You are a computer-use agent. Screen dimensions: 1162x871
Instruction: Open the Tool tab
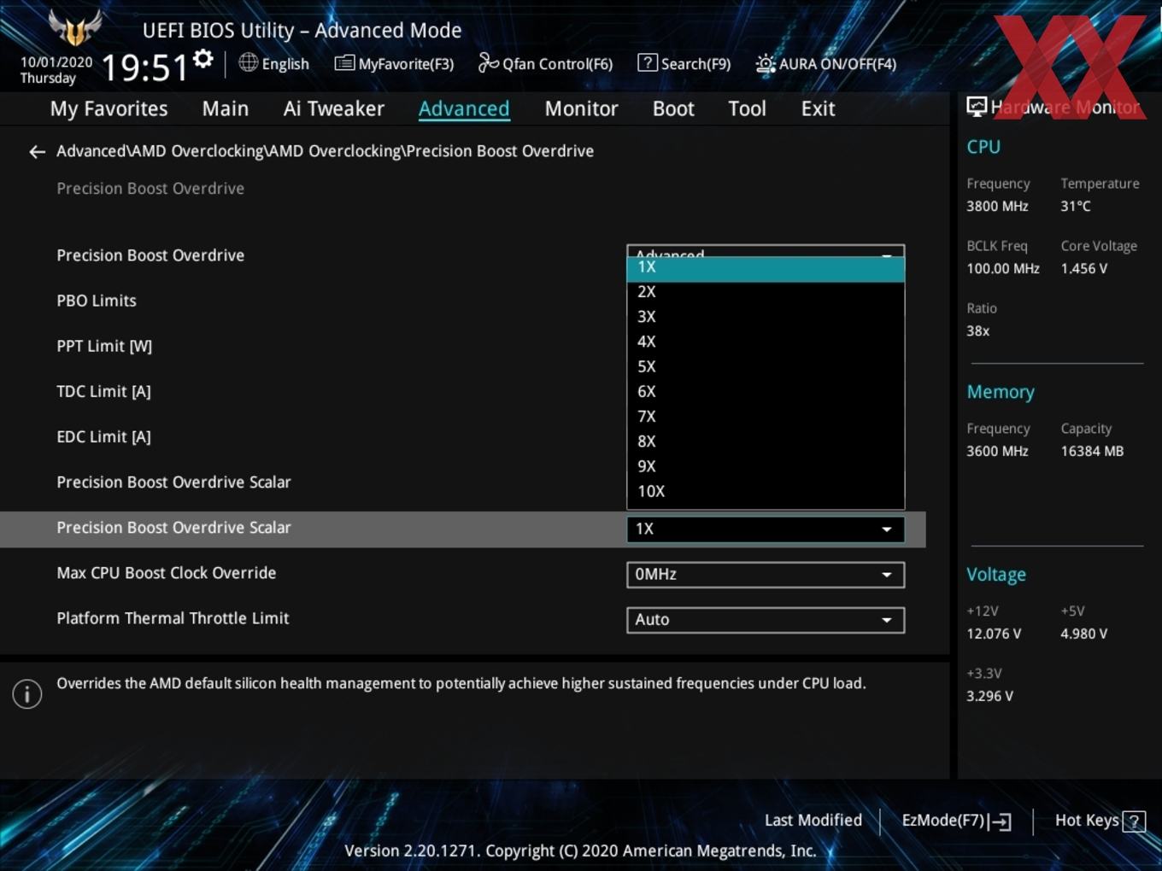tap(747, 108)
